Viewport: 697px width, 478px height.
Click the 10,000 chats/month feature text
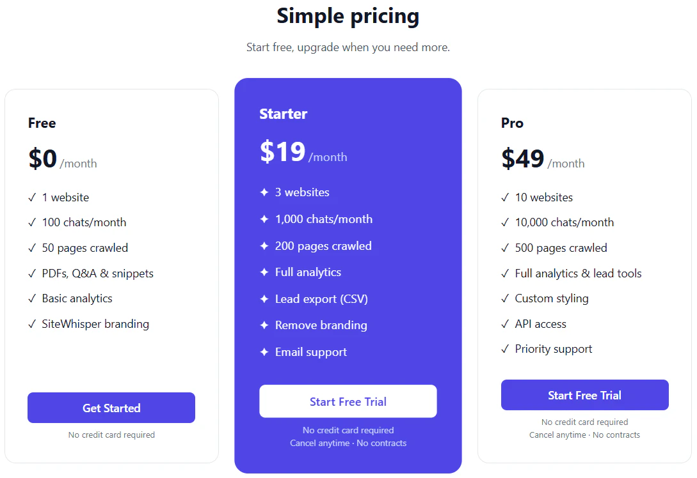(564, 222)
